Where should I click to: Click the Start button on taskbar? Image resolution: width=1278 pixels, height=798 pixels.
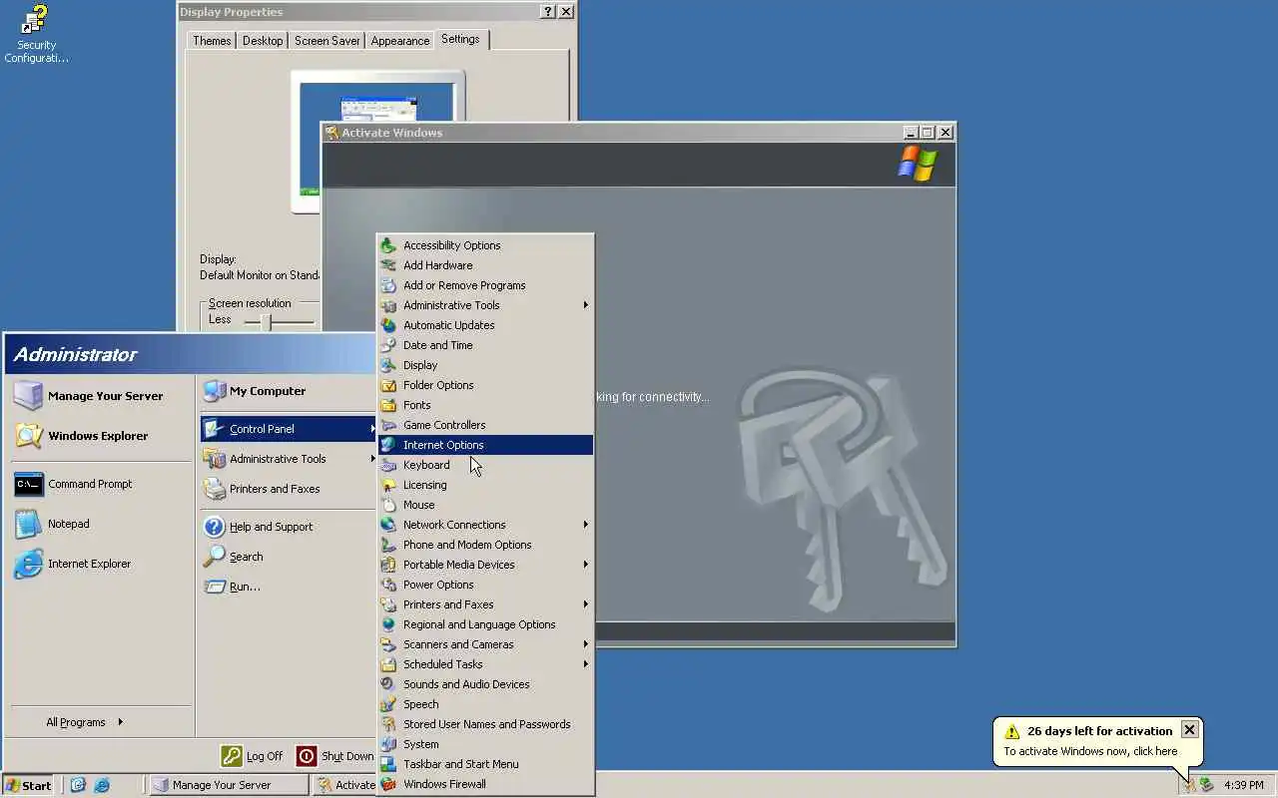click(x=29, y=785)
